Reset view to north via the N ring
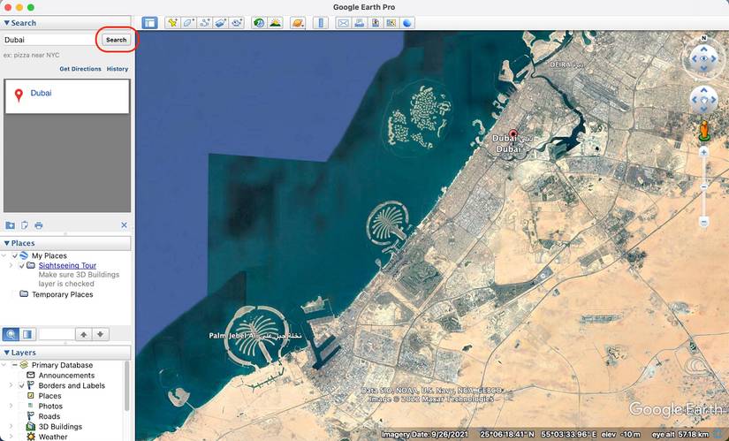The image size is (729, 441). coord(704,38)
